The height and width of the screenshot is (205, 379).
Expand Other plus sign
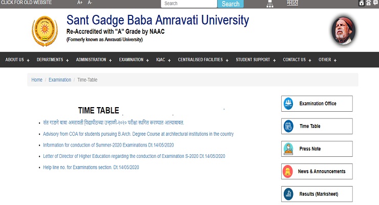click(x=335, y=60)
